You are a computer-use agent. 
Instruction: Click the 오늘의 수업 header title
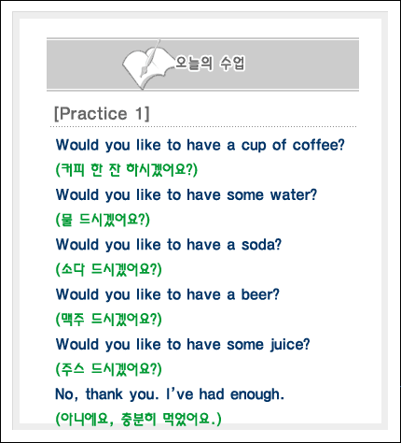pyautogui.click(x=210, y=63)
